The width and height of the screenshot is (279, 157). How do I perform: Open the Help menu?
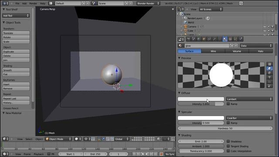click(x=43, y=3)
